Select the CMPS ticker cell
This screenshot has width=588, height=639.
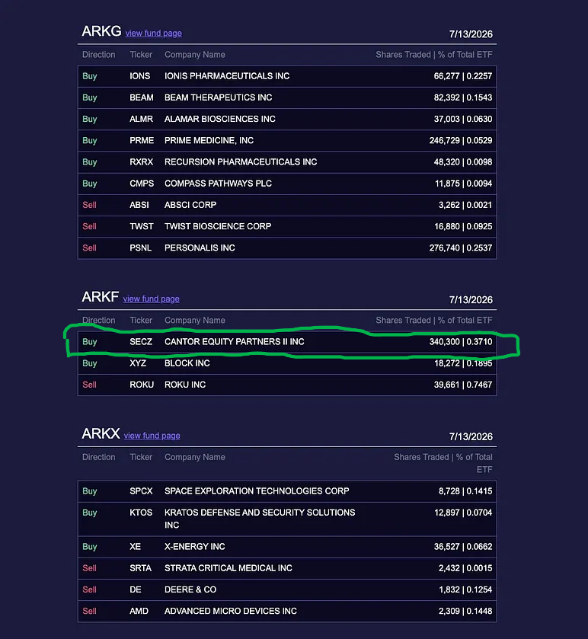[142, 184]
